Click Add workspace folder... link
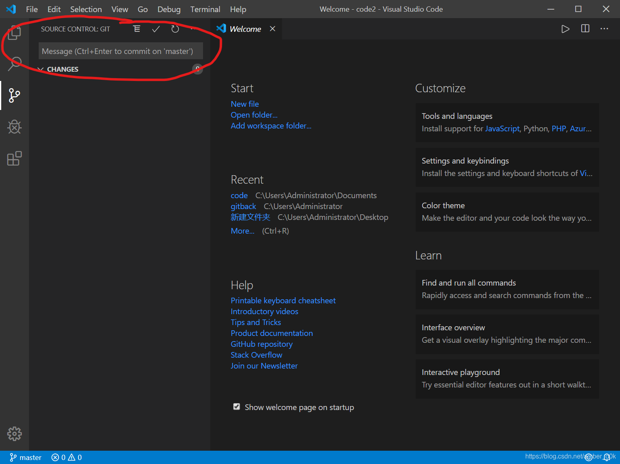This screenshot has width=620, height=464. [x=271, y=126]
